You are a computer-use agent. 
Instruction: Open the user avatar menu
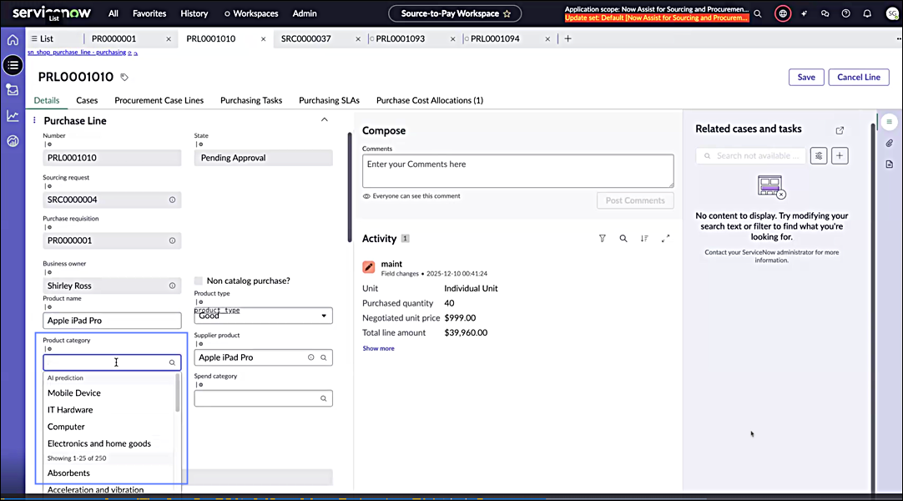892,14
